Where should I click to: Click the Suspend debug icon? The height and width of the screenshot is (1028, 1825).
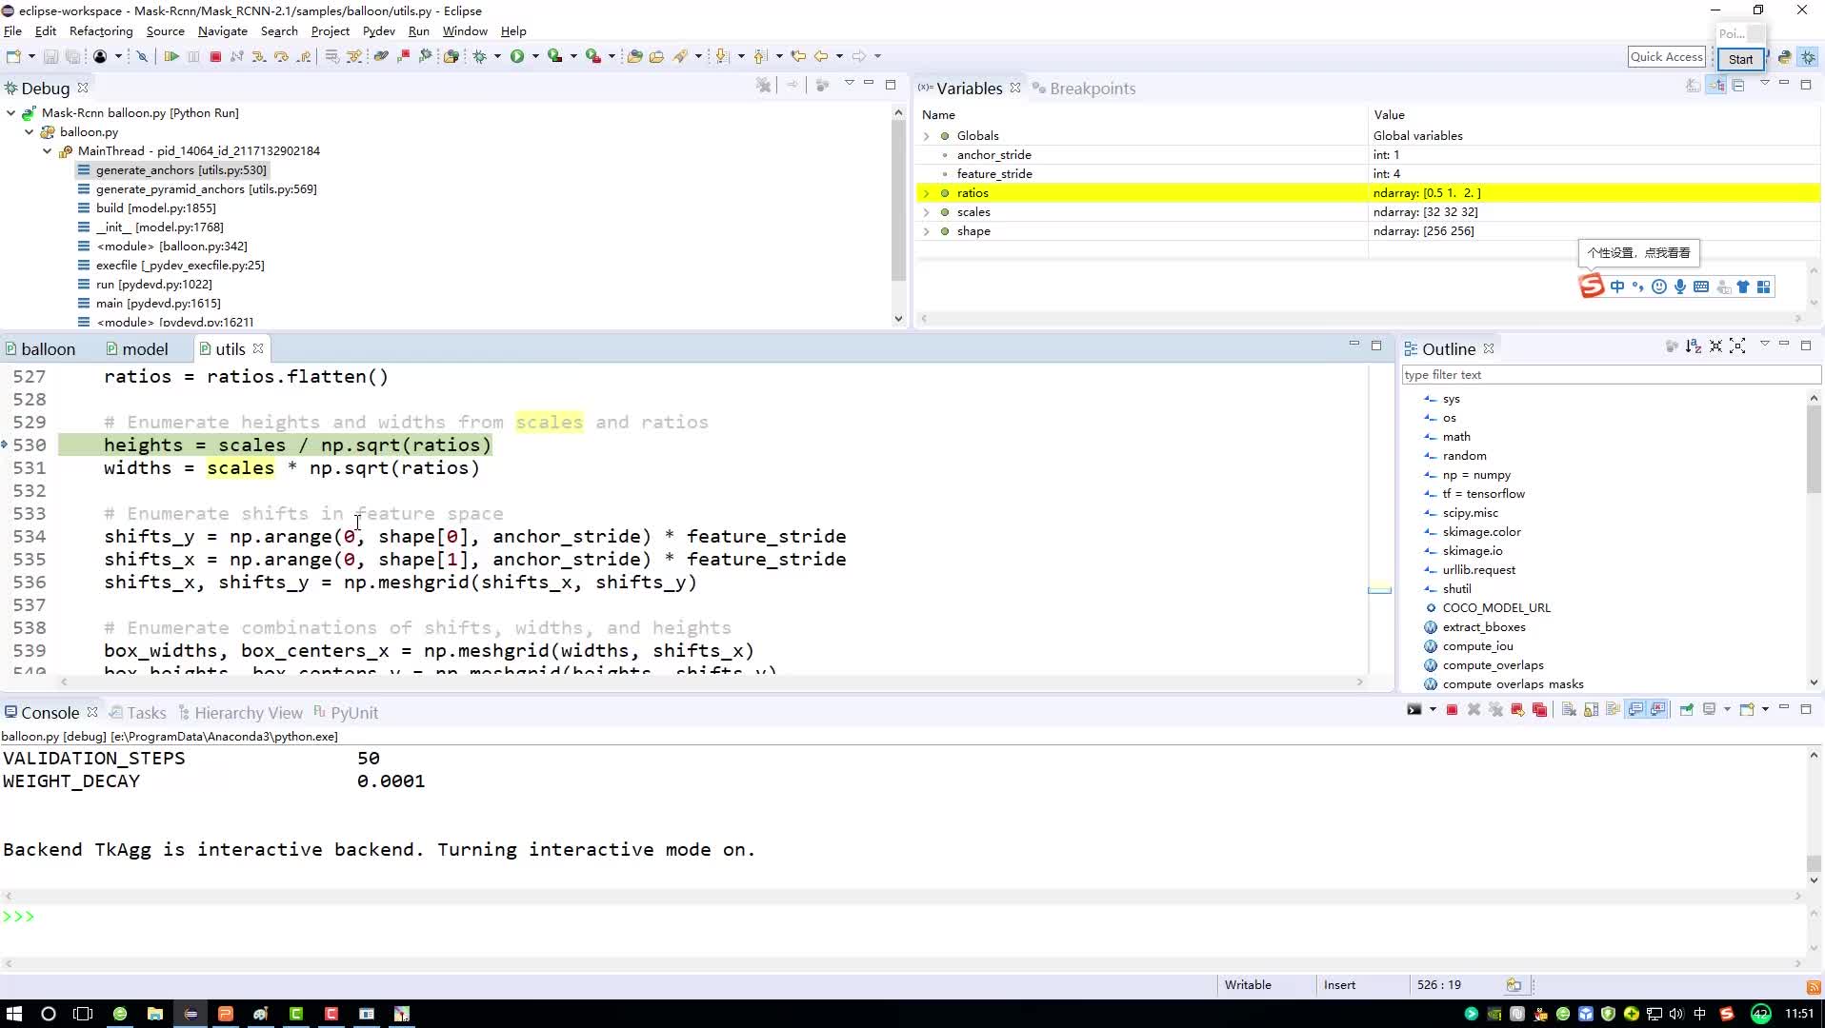(x=193, y=57)
